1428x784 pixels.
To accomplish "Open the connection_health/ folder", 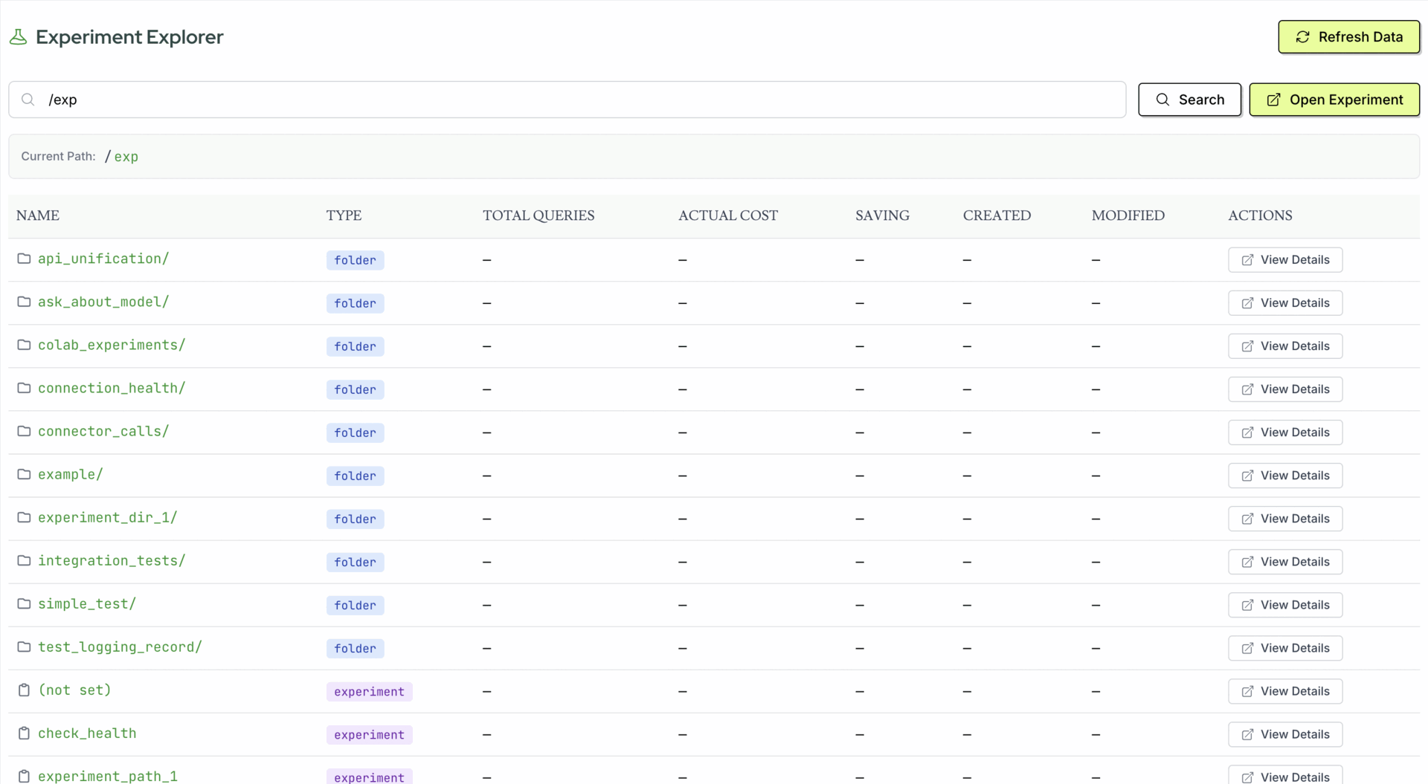I will click(x=112, y=388).
